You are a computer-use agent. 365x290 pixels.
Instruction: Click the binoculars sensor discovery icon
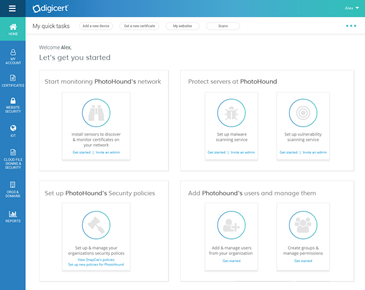click(x=96, y=112)
